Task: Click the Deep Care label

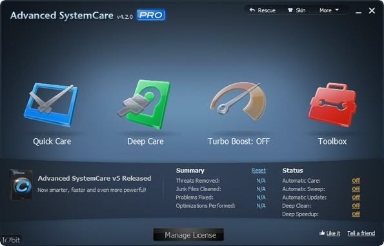Action: tap(145, 141)
